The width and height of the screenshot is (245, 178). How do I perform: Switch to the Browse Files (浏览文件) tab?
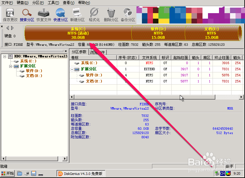coord(98,52)
